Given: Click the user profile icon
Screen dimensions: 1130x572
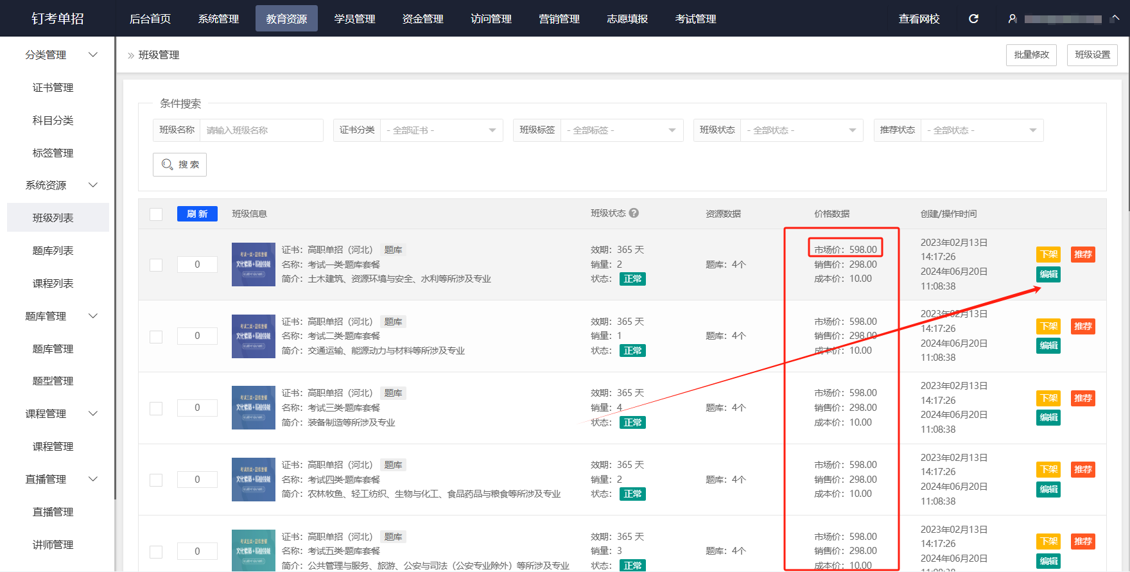Looking at the screenshot, I should click(x=1013, y=19).
